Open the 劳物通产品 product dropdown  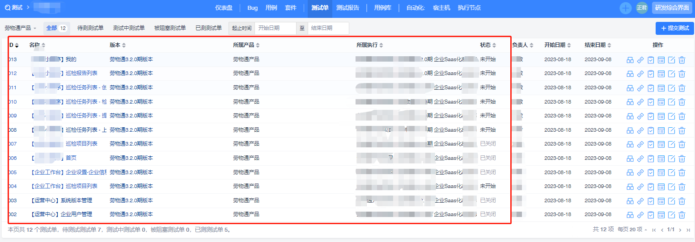(x=21, y=28)
